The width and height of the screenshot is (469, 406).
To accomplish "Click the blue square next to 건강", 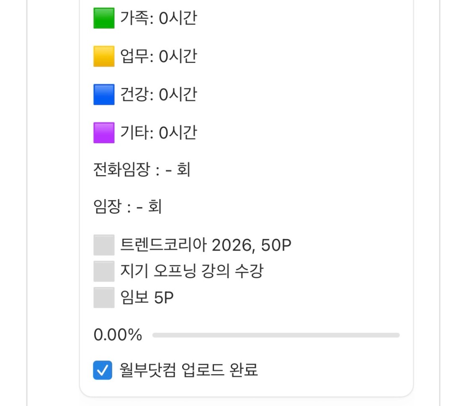I will coord(104,95).
